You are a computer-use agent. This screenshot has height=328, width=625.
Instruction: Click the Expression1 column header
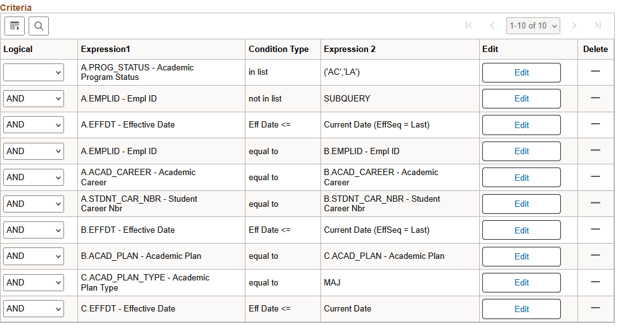[105, 49]
